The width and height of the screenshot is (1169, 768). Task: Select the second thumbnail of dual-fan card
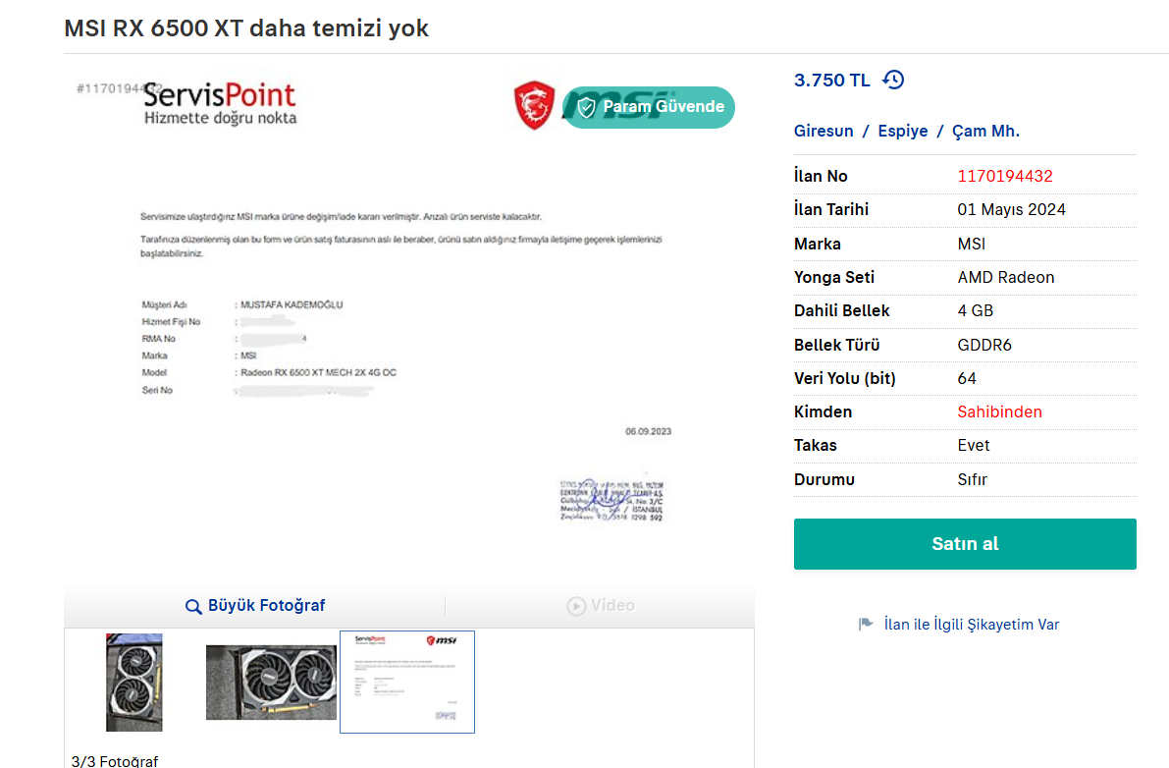pyautogui.click(x=271, y=683)
